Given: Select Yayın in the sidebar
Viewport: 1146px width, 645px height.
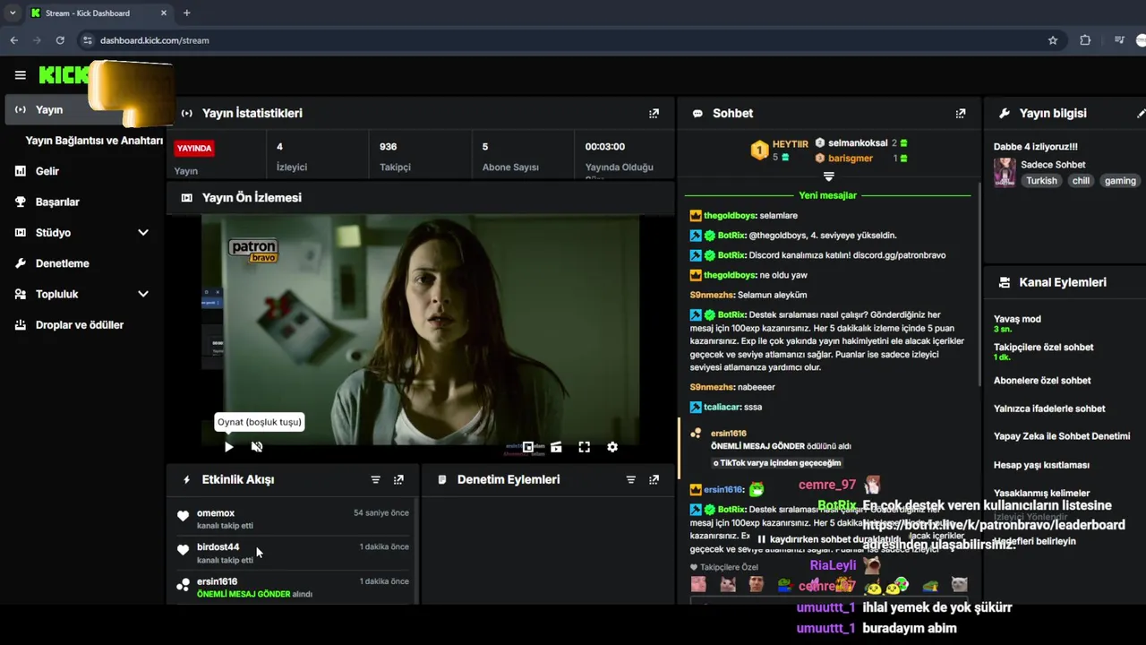Looking at the screenshot, I should [x=83, y=109].
